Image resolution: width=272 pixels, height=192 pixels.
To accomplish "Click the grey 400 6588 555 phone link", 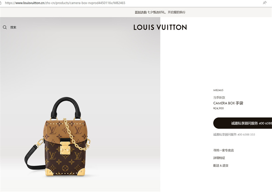I will [246, 135].
